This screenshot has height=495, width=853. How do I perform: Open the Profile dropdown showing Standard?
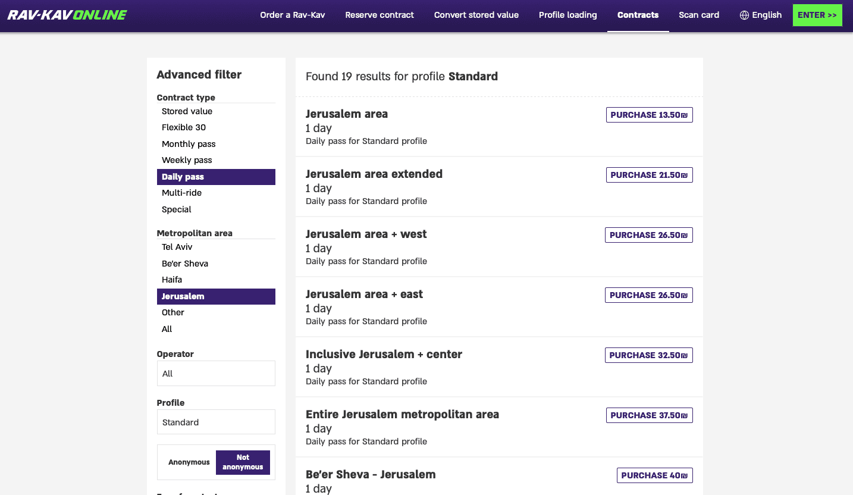[x=216, y=422]
